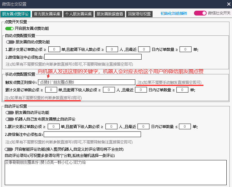Select the 朋友圈数据查看 tab
The height and width of the screenshot is (187, 232).
point(110,14)
